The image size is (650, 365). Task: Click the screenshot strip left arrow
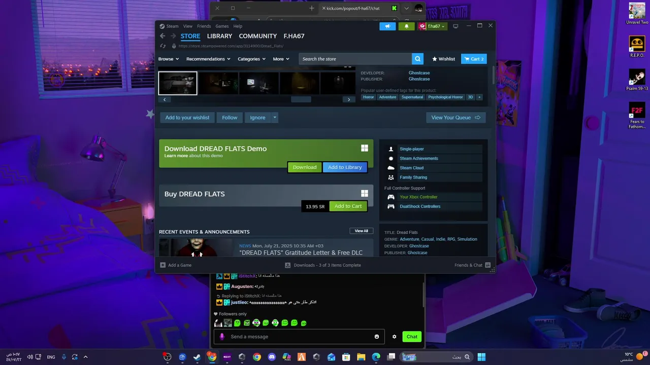[x=165, y=99]
